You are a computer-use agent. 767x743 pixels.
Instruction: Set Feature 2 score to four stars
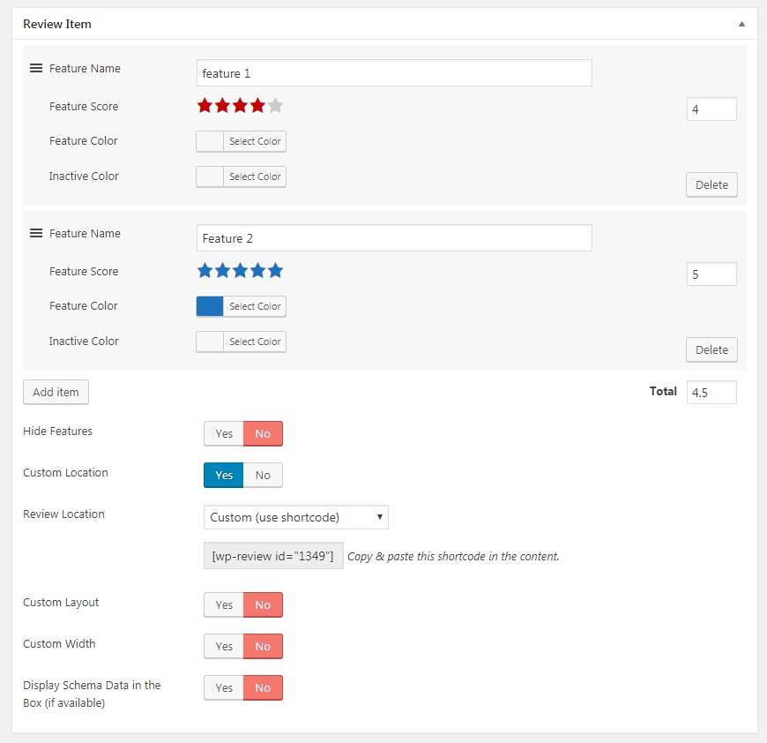(257, 270)
